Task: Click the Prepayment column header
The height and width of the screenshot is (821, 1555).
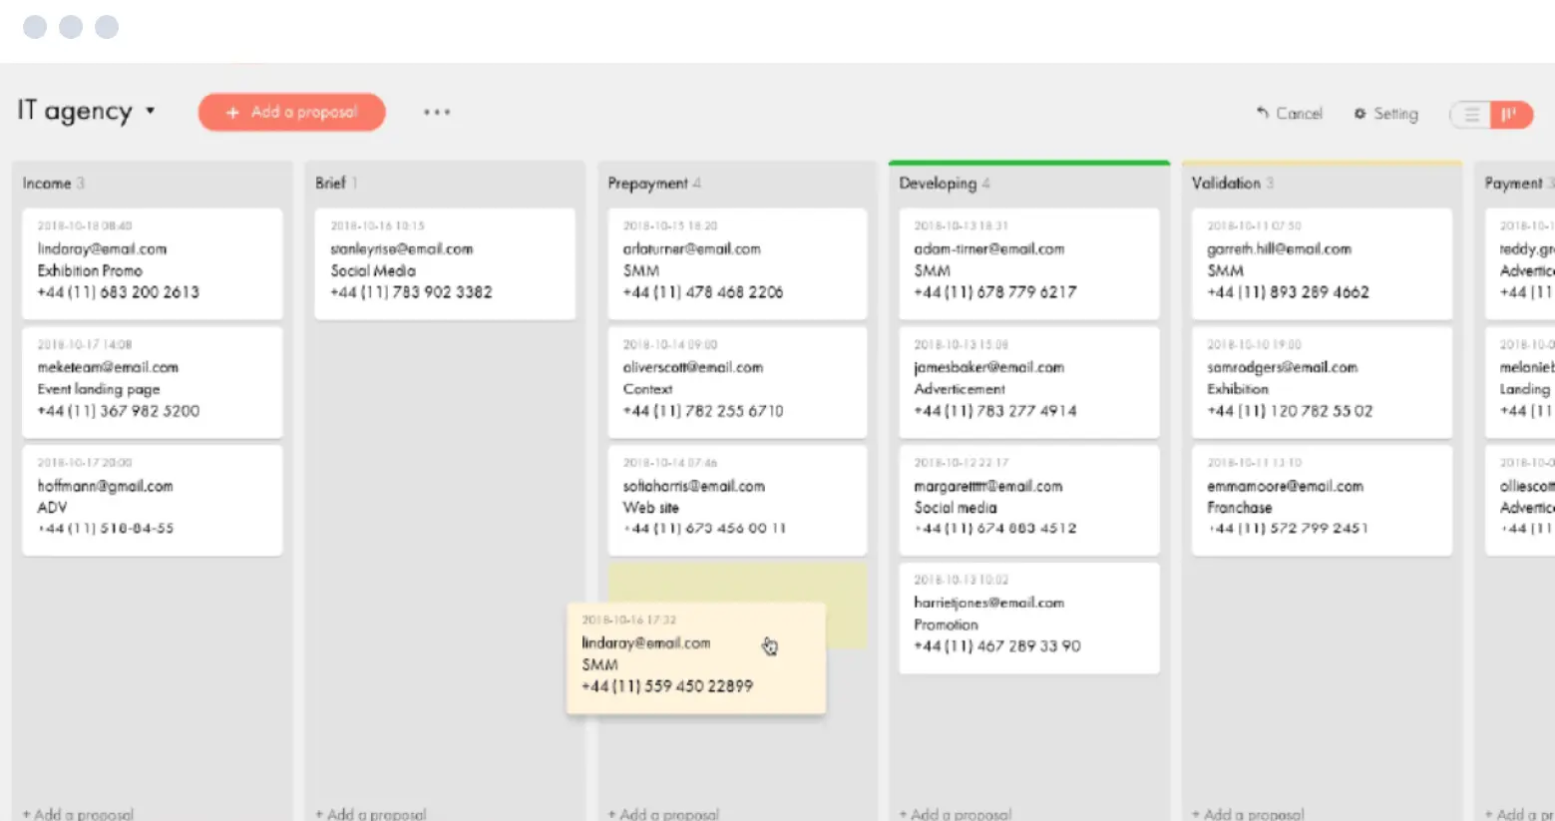Action: click(x=647, y=184)
